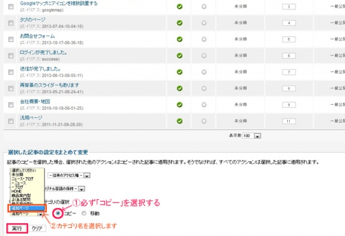The image size is (345, 236).
Task: Click order field for 汎用ページ row
Action: coord(288,121)
